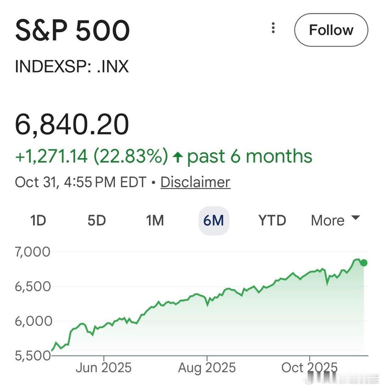
Task: Open the three-dot more options menu
Action: (x=273, y=28)
